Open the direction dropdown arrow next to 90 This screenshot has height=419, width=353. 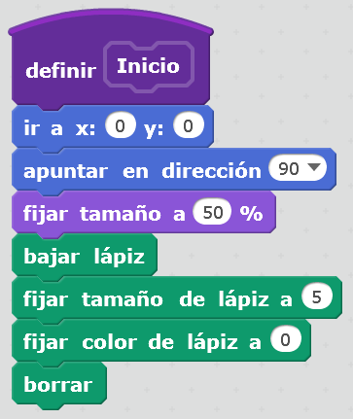[x=314, y=167]
